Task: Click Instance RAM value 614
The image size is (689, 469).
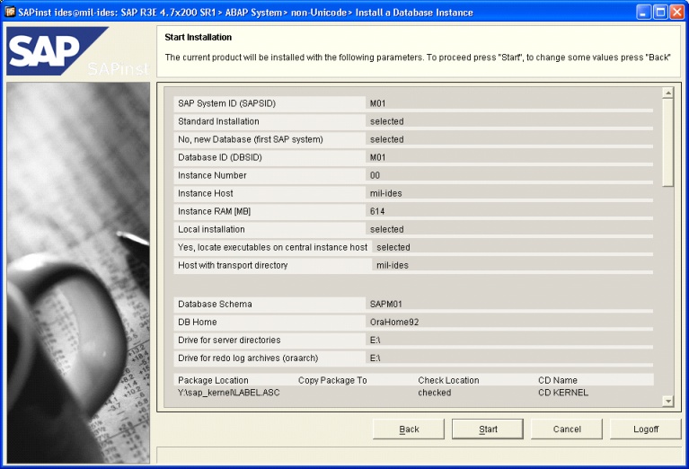Action: point(377,211)
